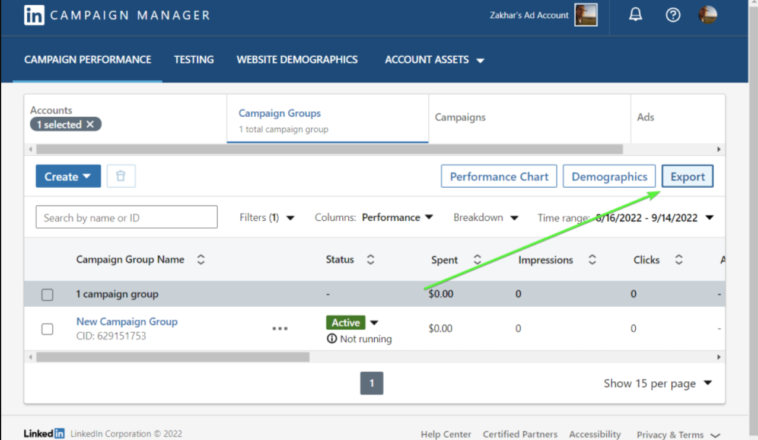The height and width of the screenshot is (440, 758).
Task: Open the notifications bell
Action: pos(635,15)
